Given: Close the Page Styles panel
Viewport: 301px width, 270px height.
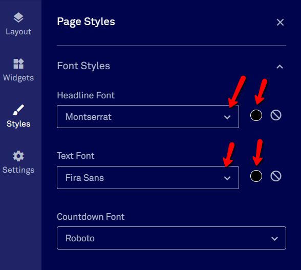Looking at the screenshot, I should pyautogui.click(x=280, y=23).
